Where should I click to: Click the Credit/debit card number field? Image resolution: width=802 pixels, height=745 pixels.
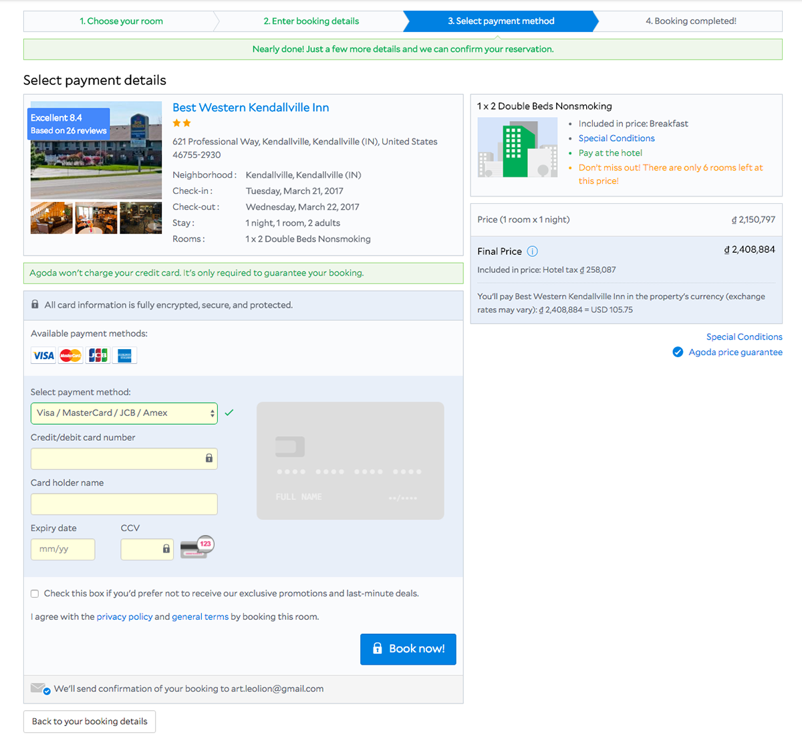coord(124,459)
